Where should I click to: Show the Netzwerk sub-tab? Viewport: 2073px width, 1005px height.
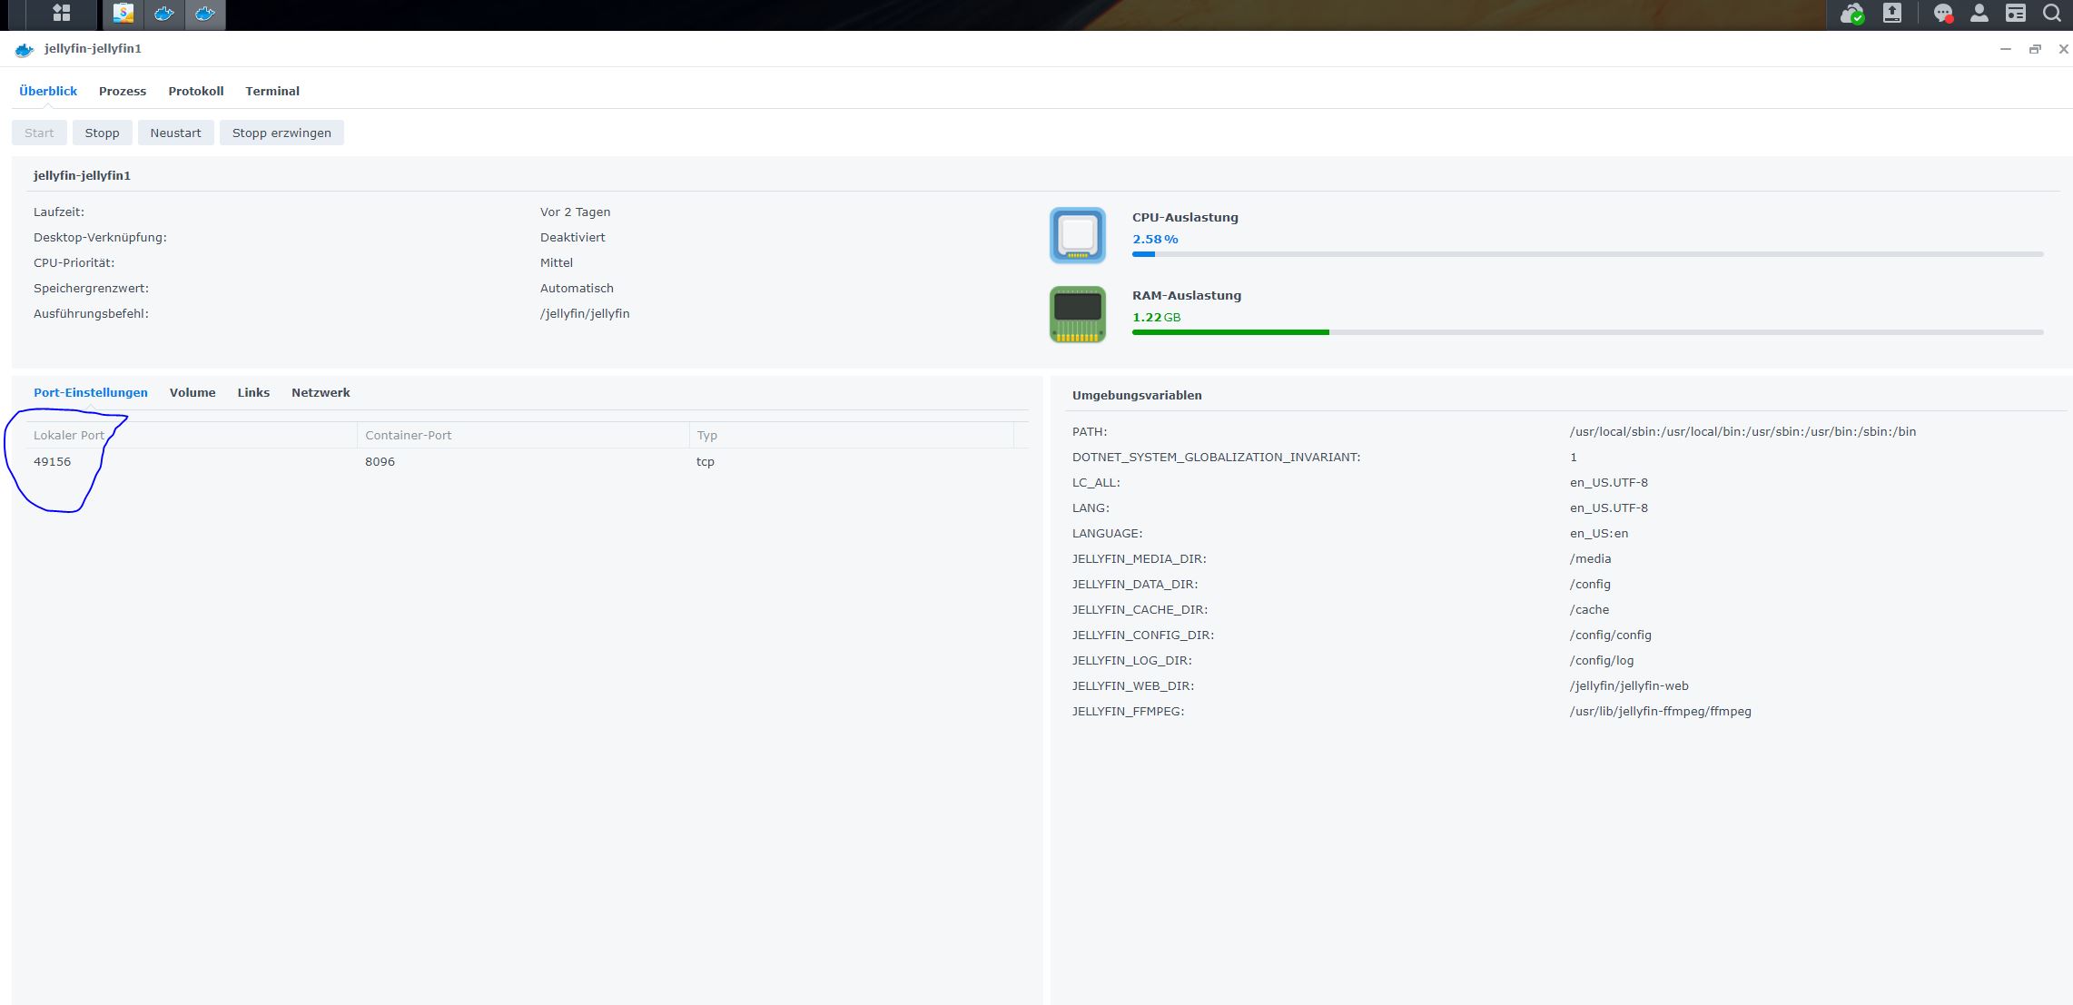321,392
